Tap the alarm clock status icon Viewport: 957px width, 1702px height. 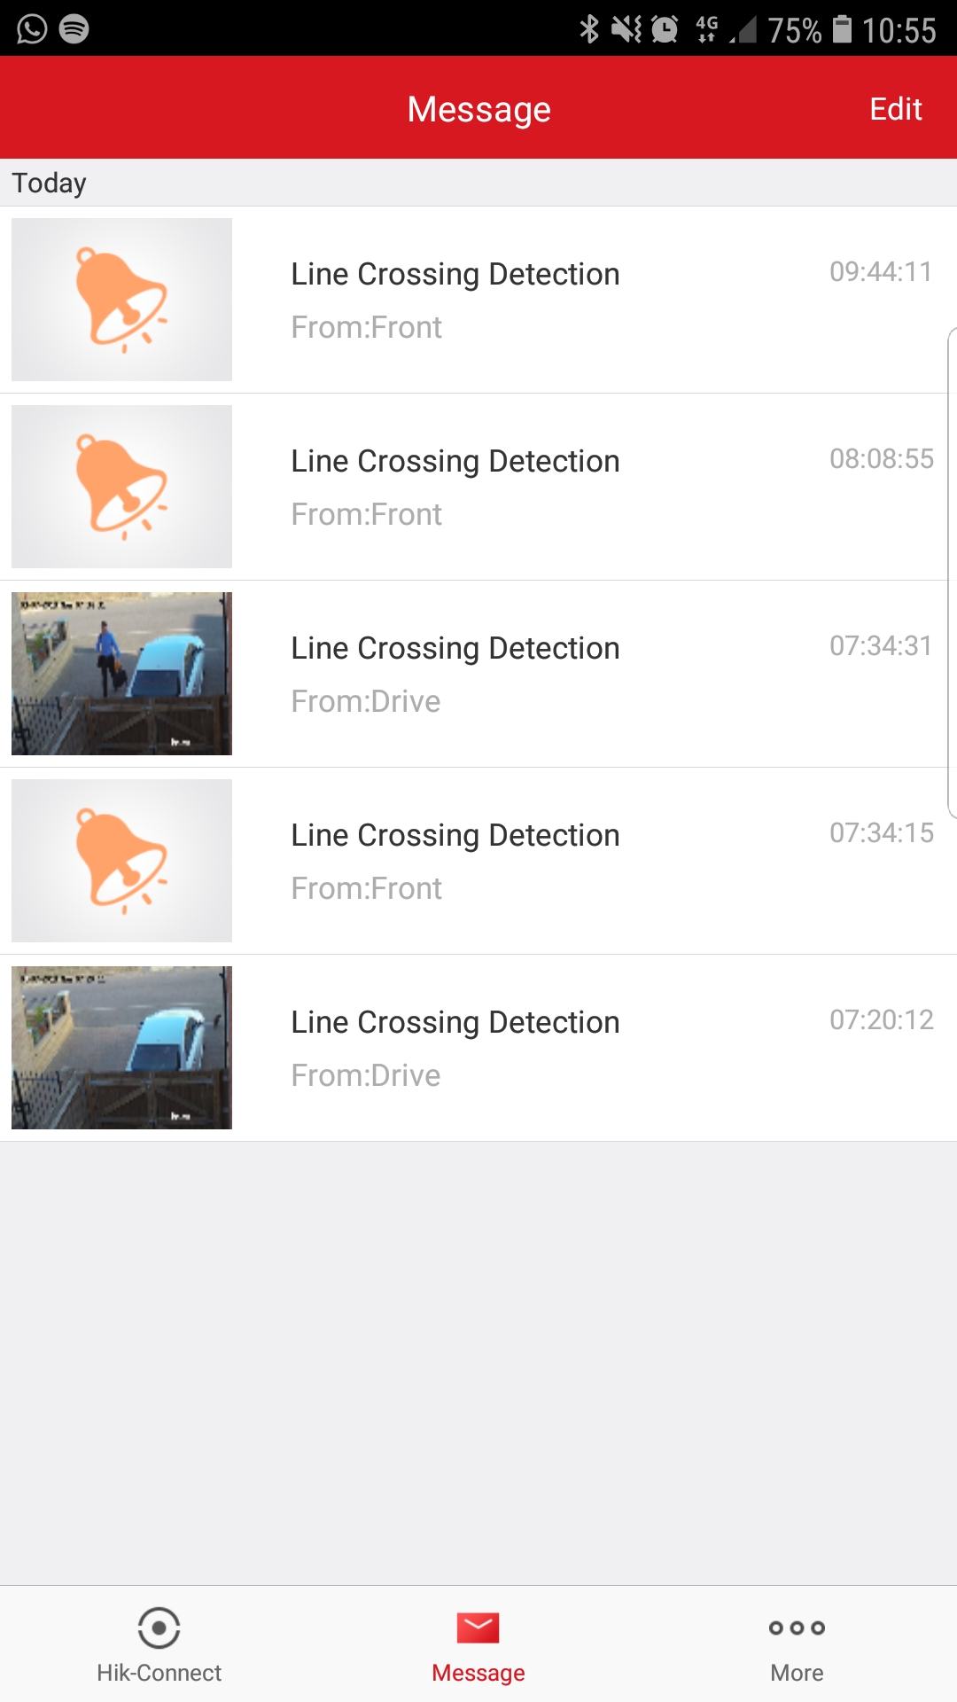[x=665, y=29]
